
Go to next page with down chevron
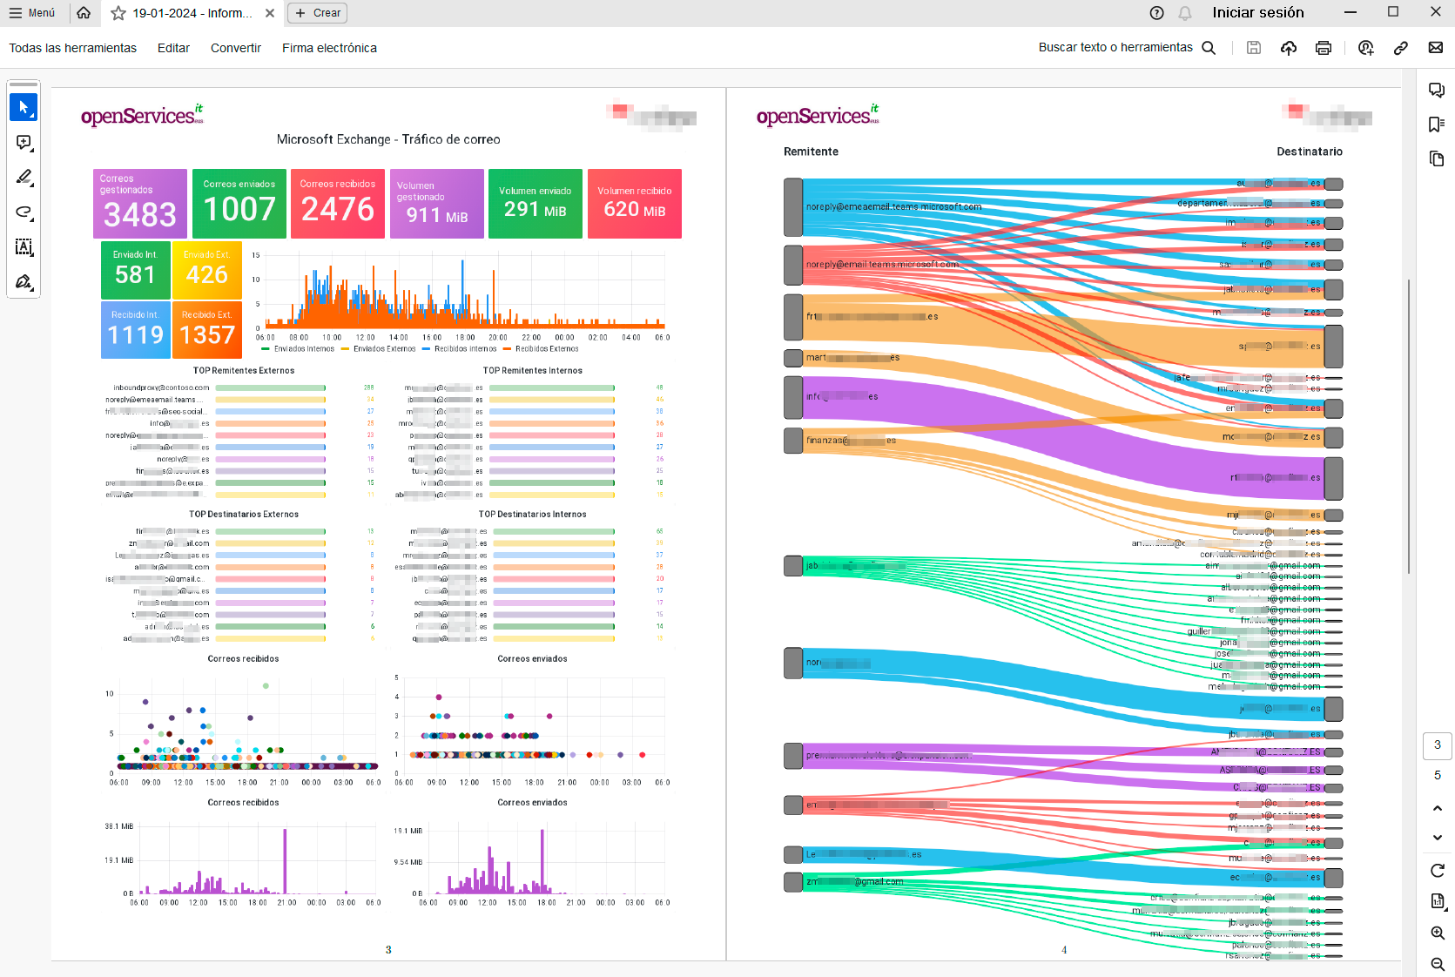pyautogui.click(x=1438, y=838)
